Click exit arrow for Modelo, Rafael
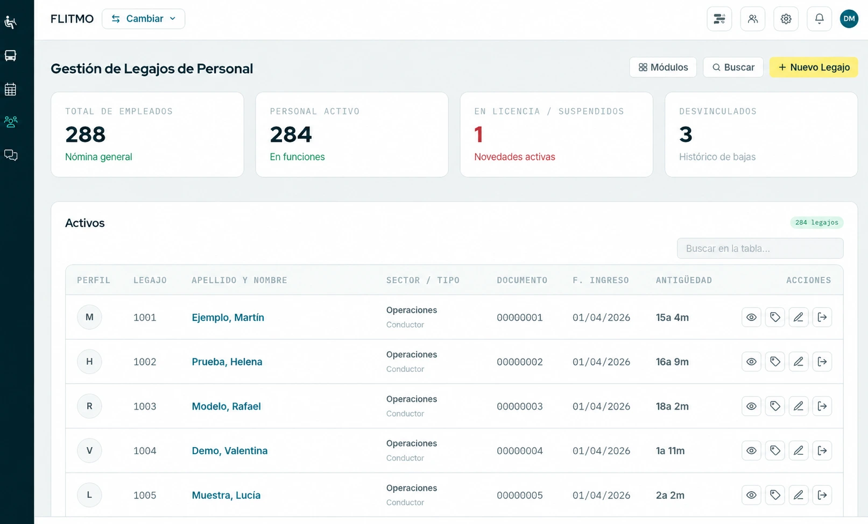The image size is (868, 524). [x=822, y=406]
